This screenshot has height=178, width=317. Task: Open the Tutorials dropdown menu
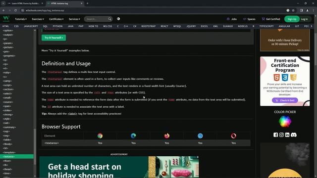(21, 19)
